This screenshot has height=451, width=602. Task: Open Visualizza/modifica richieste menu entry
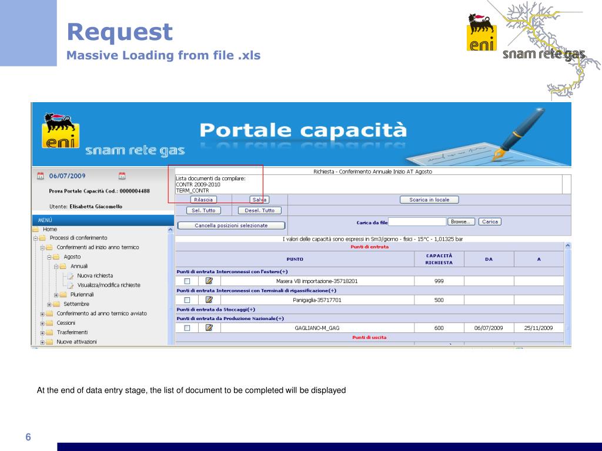click(109, 285)
